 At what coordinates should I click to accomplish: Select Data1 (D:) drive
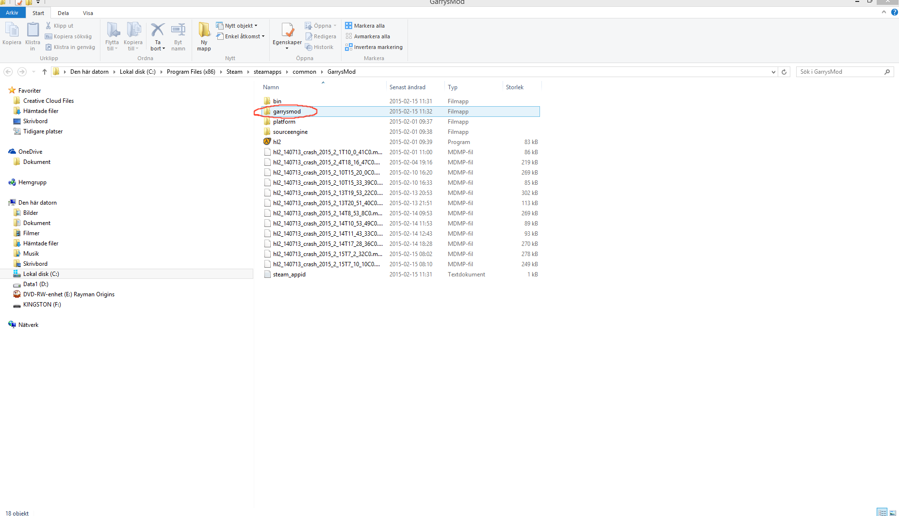(36, 284)
